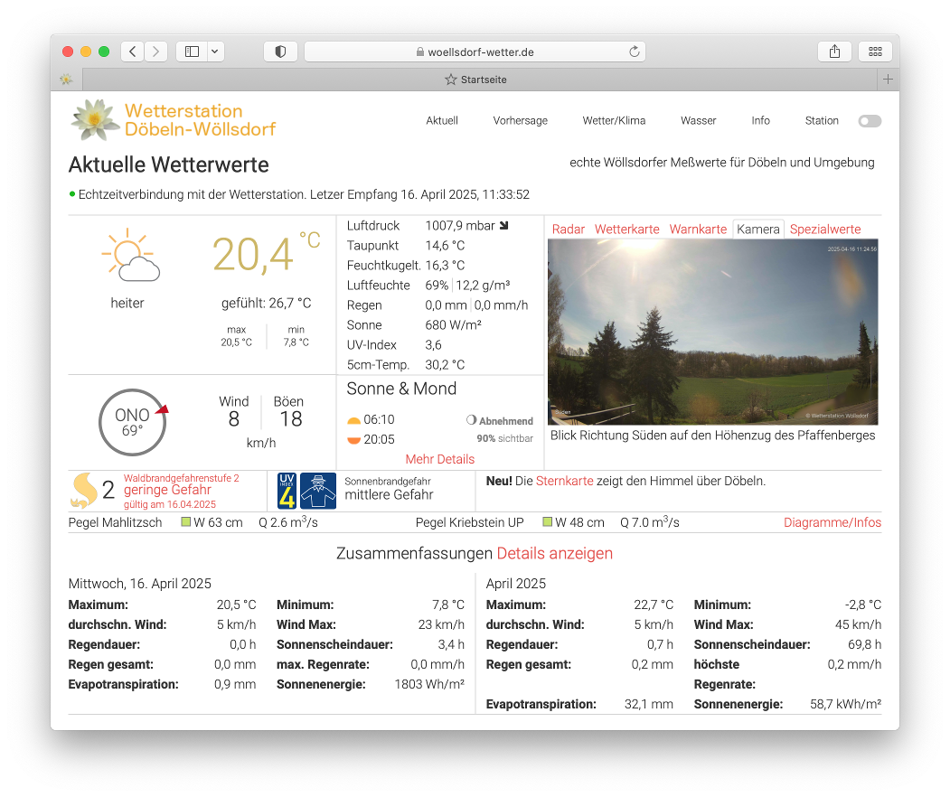Click the orange sunrise icon beside 06:10
The image size is (950, 797).
point(353,419)
